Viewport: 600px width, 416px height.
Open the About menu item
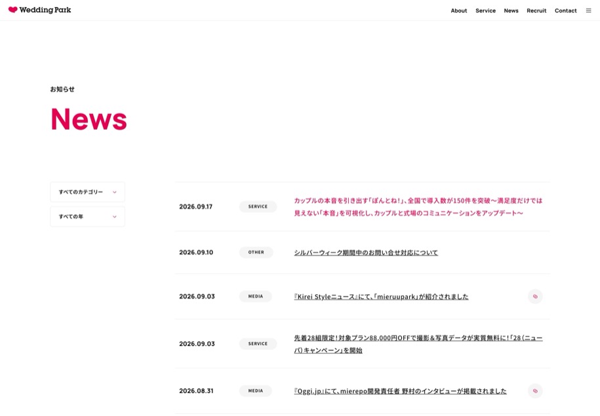[x=459, y=10]
